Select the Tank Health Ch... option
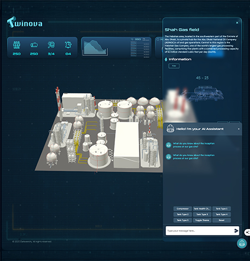Viewport: 250px width, 261px height. [x=202, y=208]
